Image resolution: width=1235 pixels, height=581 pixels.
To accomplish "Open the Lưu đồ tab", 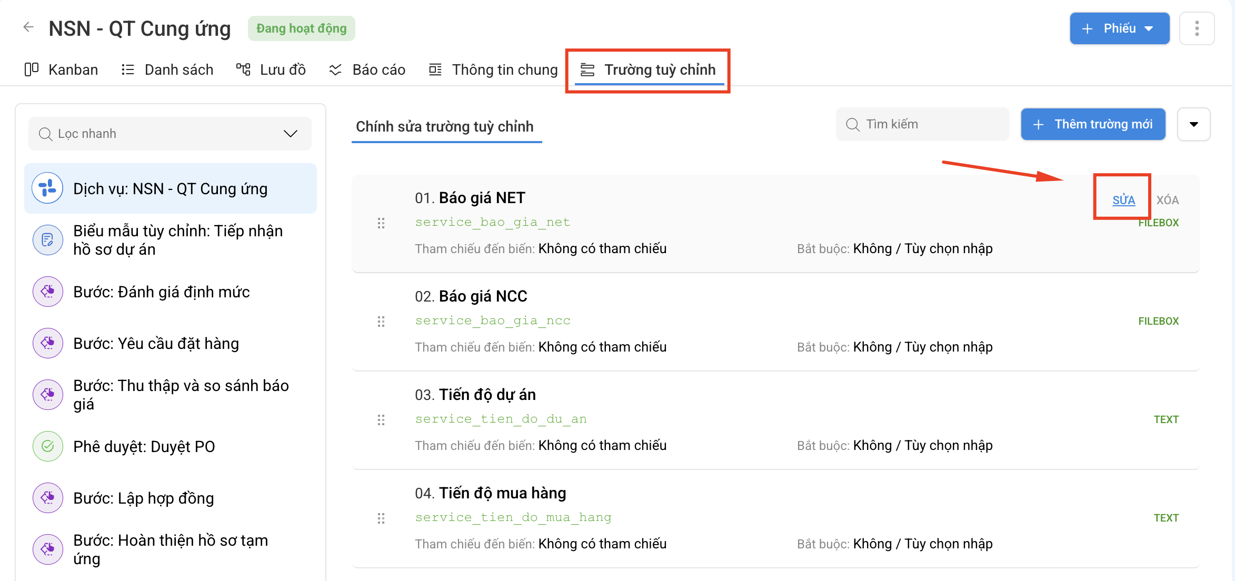I will click(271, 69).
